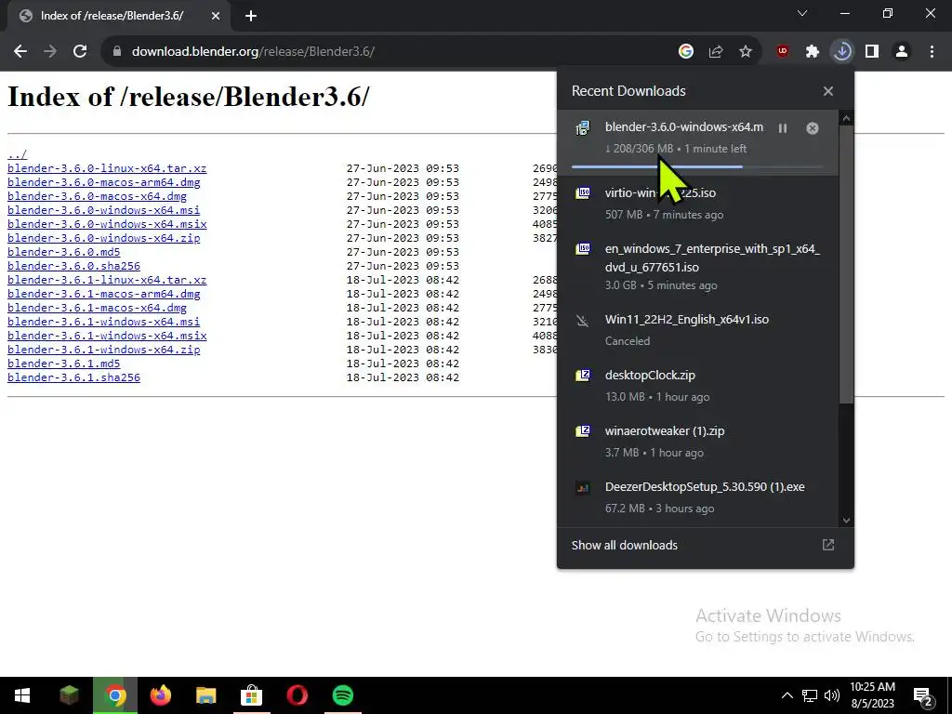Click the site lock icon
Image resolution: width=952 pixels, height=714 pixels.
coord(117,52)
